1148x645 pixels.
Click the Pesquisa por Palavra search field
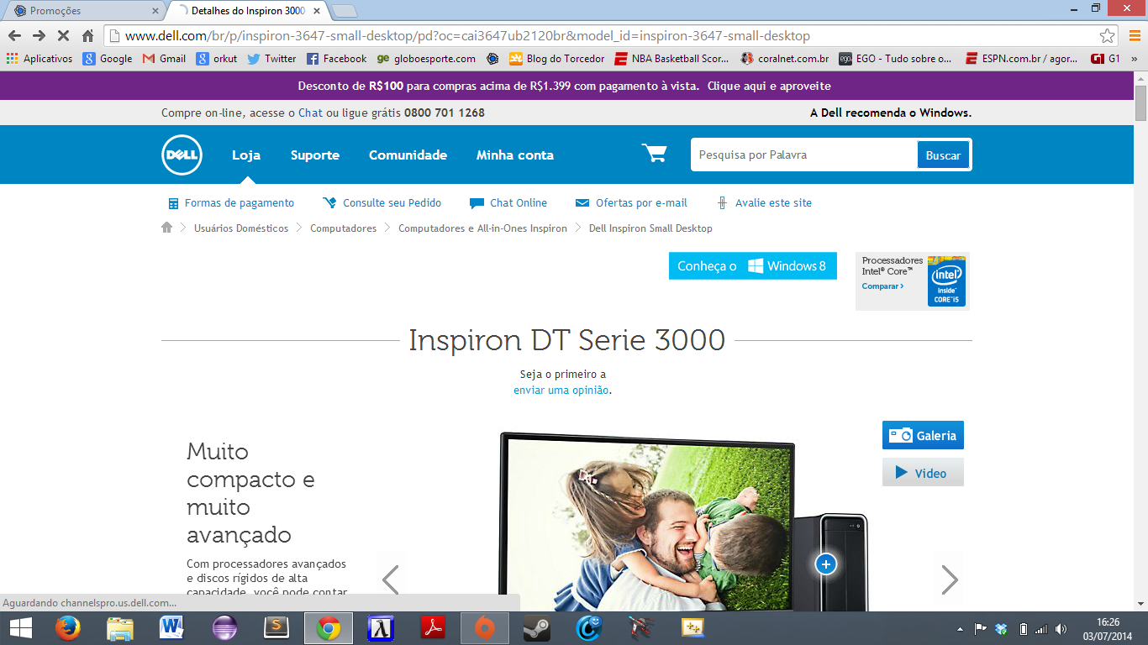[804, 155]
